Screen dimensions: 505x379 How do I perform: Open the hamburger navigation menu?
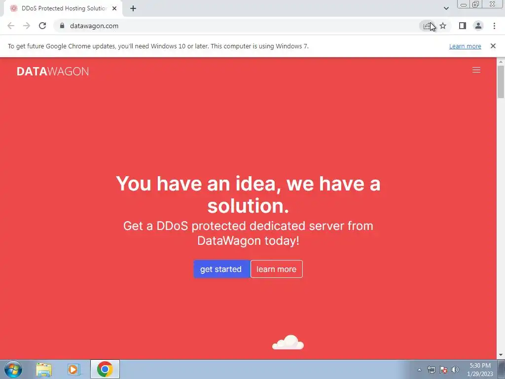point(476,70)
